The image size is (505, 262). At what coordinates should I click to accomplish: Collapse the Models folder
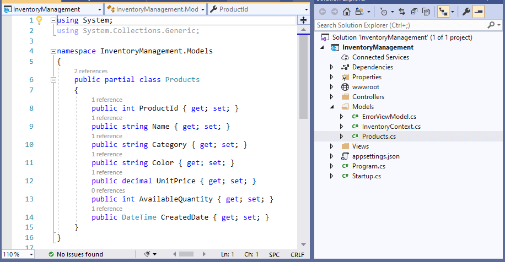point(332,107)
